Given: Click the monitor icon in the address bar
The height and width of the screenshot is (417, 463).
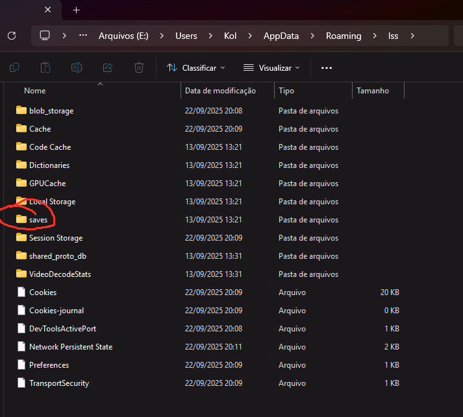Looking at the screenshot, I should tap(45, 36).
